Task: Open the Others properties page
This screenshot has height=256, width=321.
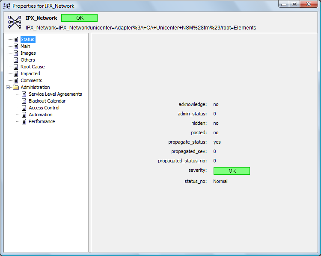Action: coord(28,60)
